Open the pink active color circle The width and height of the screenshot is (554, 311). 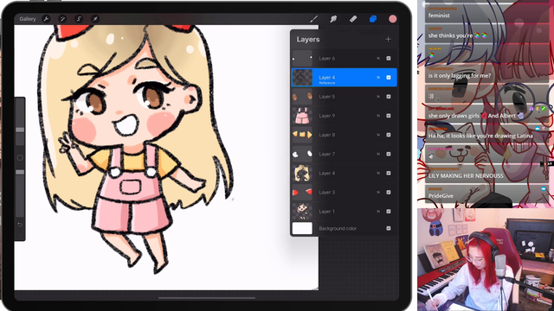click(392, 19)
